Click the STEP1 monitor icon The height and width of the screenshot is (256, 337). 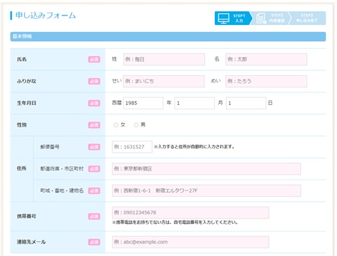pos(223,18)
